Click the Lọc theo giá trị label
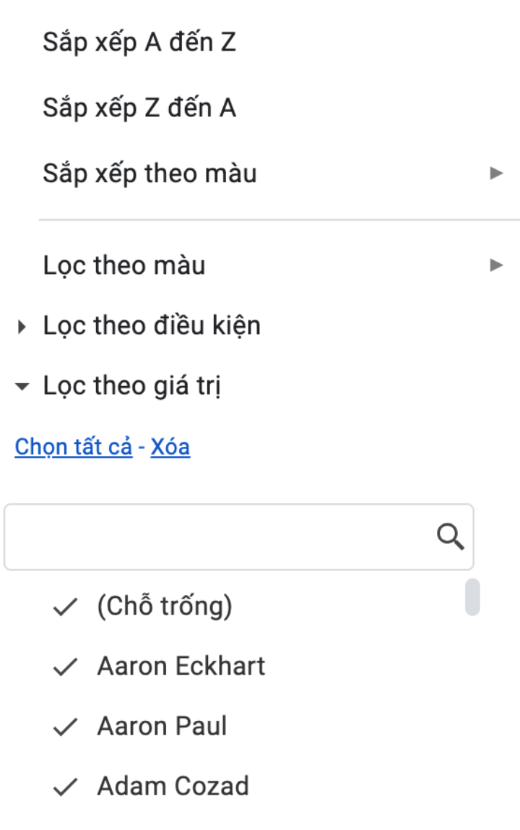 [x=131, y=387]
